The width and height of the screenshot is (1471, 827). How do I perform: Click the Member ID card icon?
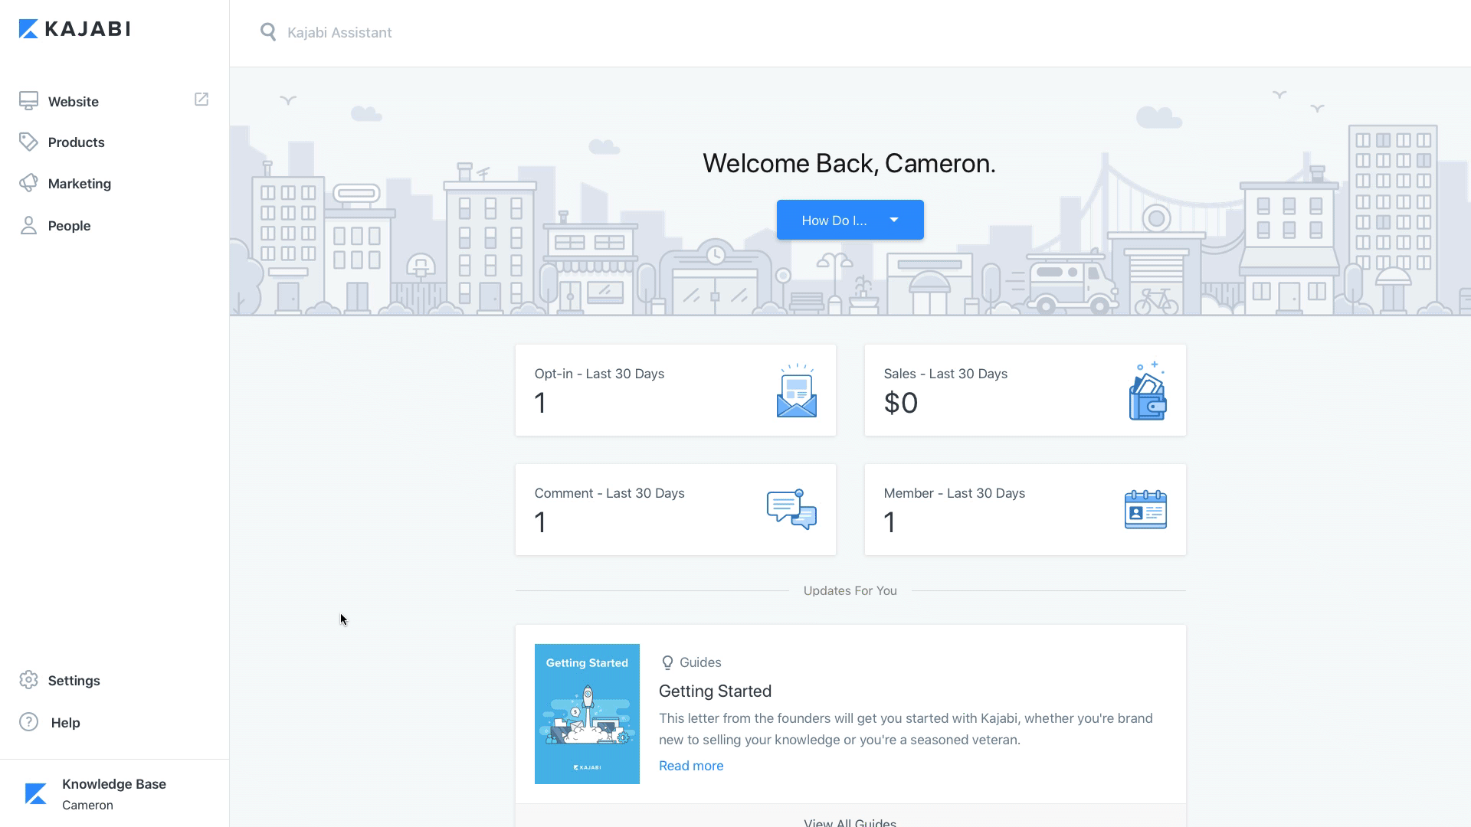pos(1145,510)
